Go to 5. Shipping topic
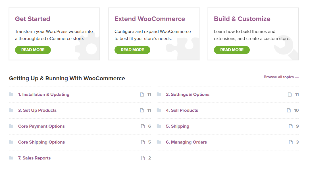The height and width of the screenshot is (170, 310). [178, 126]
